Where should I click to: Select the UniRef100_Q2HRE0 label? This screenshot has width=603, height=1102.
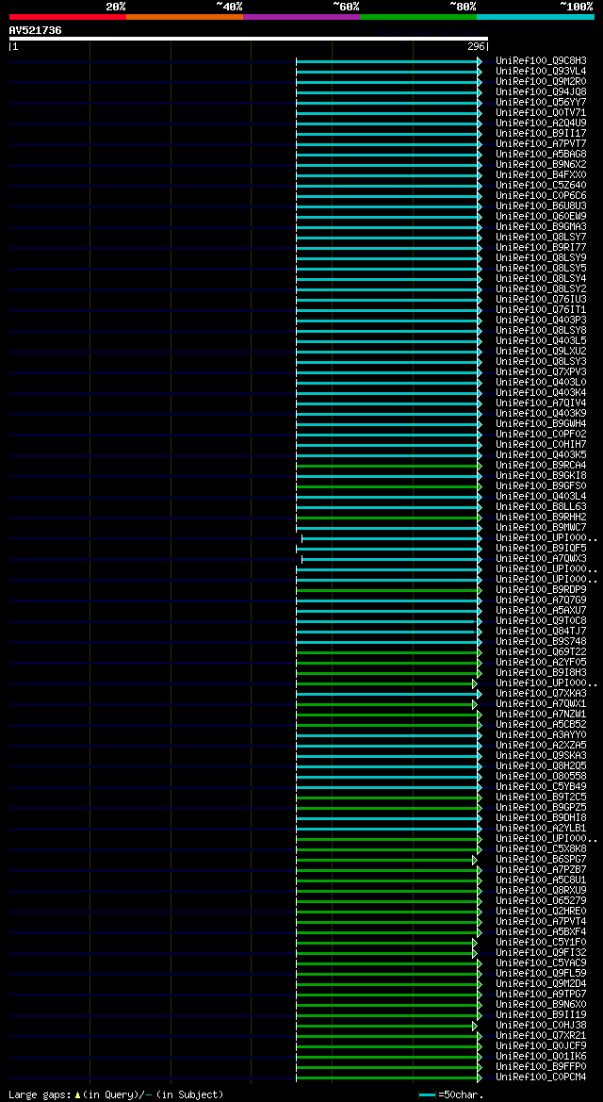click(541, 912)
